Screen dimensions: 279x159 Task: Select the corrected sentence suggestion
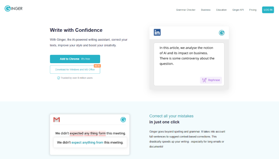tap(90, 143)
